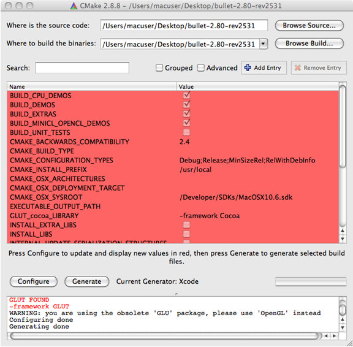The height and width of the screenshot is (347, 353).
Task: Click the build binaries path field
Action: coord(180,44)
